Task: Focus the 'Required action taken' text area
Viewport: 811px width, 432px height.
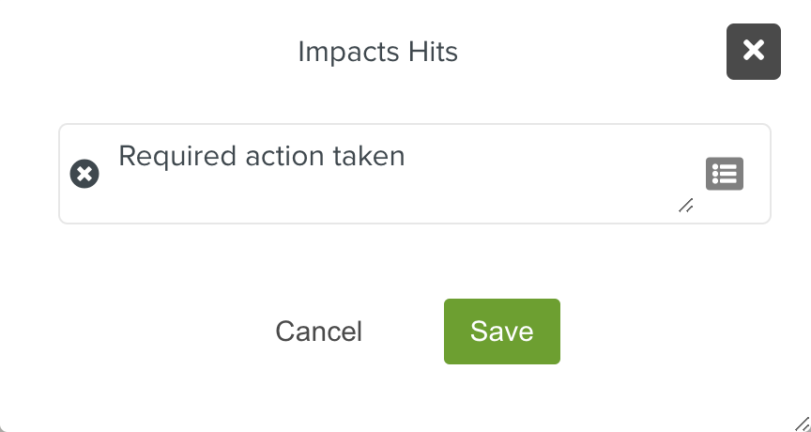Action: click(x=394, y=178)
